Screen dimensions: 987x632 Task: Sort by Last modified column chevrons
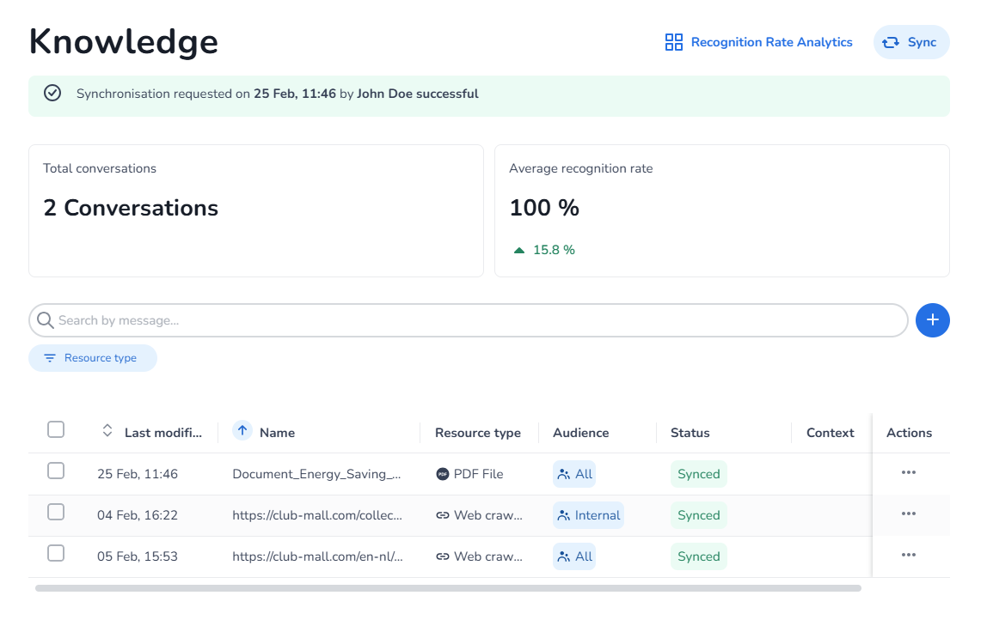click(107, 431)
